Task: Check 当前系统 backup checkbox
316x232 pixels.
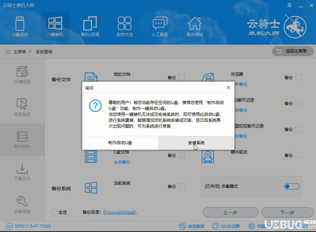Action: [x=182, y=186]
